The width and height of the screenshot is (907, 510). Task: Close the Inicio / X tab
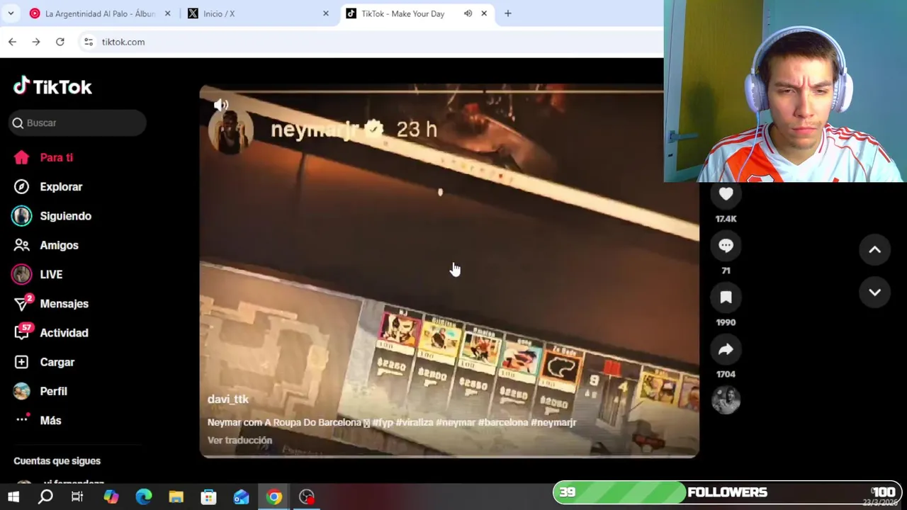[326, 13]
